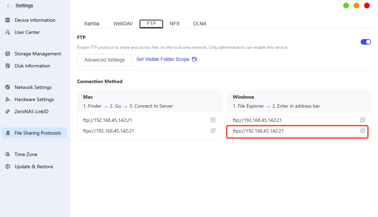Click the Storage Management database icon
The image size is (378, 217).
point(8,54)
